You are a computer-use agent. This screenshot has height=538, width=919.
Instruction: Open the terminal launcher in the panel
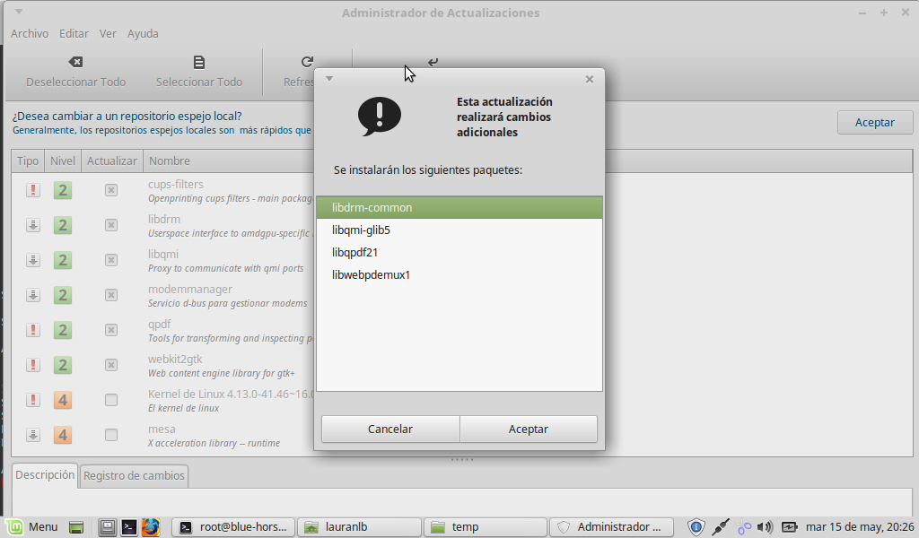pos(129,526)
